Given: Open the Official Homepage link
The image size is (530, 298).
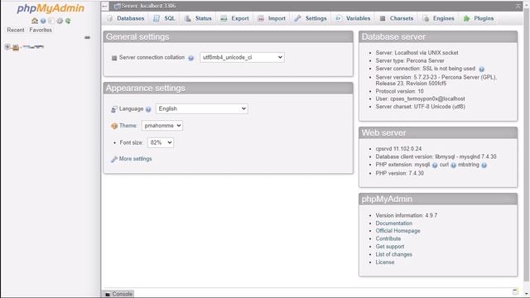Looking at the screenshot, I should [397, 231].
